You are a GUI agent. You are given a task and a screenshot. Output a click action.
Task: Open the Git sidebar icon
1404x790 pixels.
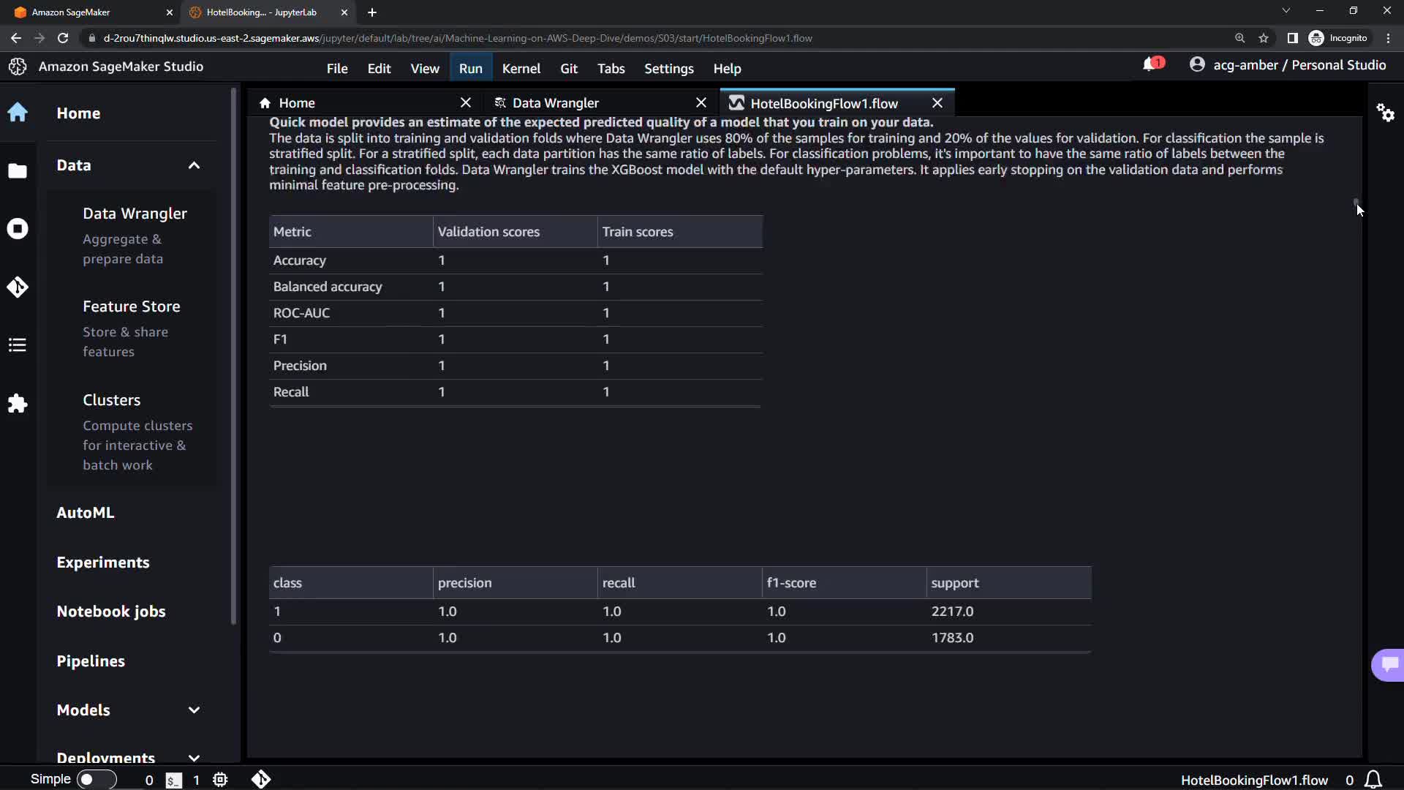coord(18,287)
